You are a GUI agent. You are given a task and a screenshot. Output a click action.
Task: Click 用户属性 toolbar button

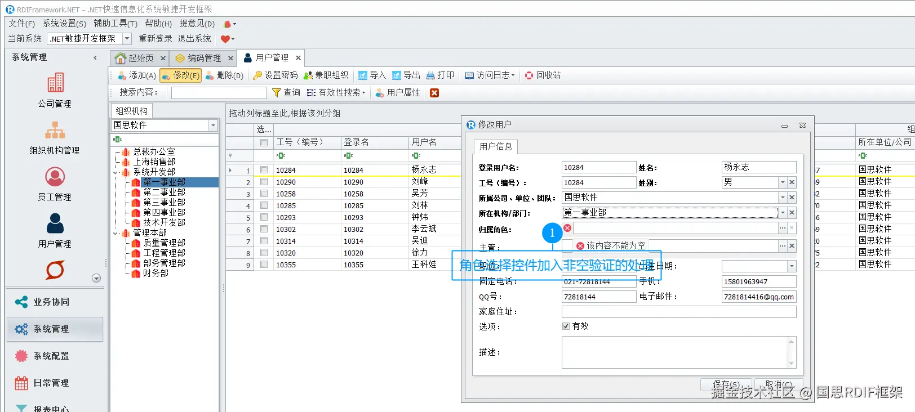(398, 93)
